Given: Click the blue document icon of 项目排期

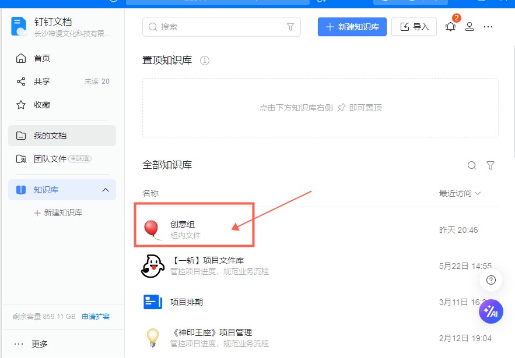Looking at the screenshot, I should (153, 302).
